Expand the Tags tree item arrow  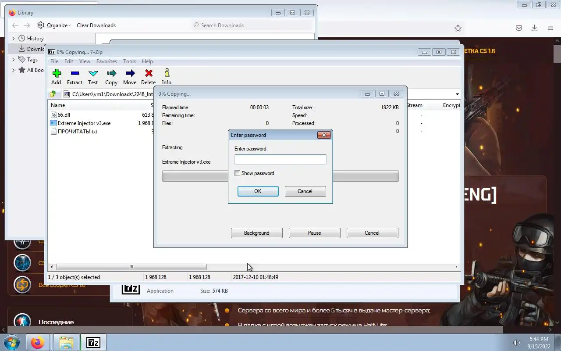pyautogui.click(x=13, y=60)
